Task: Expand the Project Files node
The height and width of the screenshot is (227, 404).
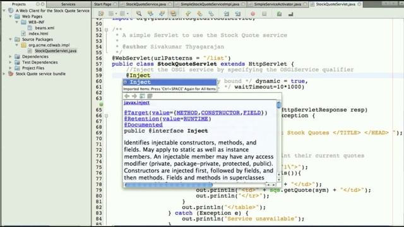Action: point(10,68)
